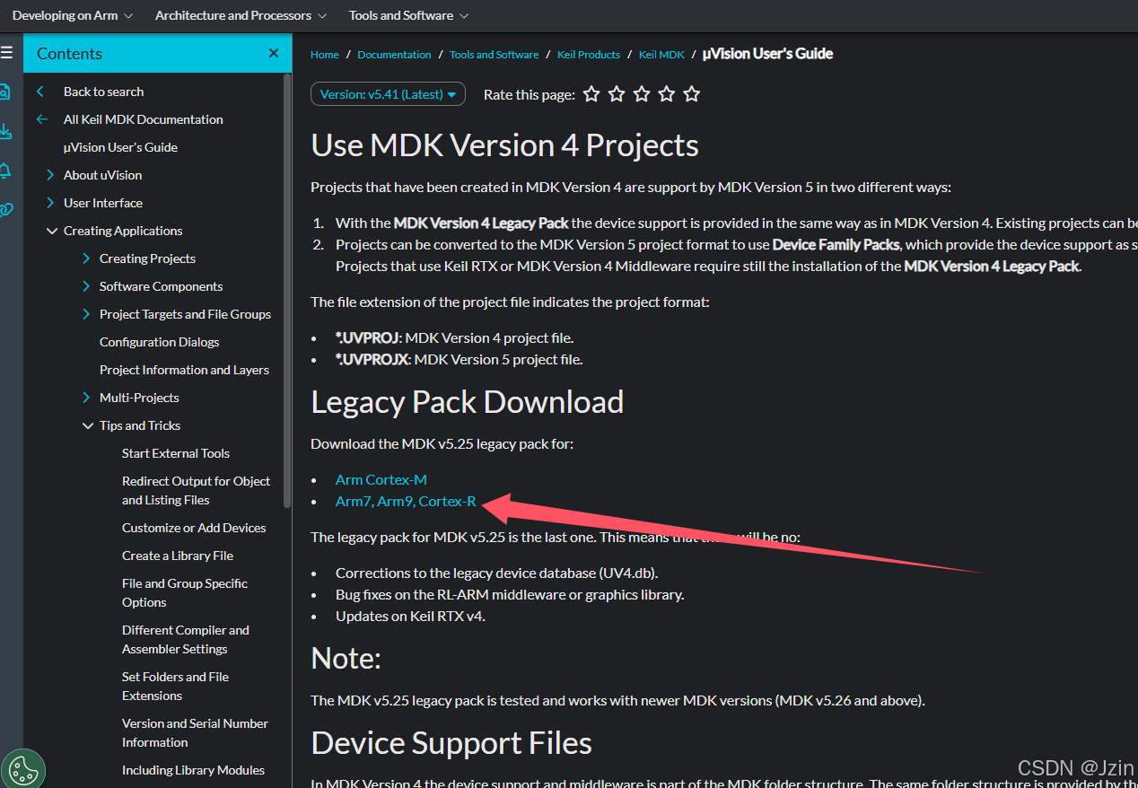
Task: Expand the Creating Projects chevron
Action: click(x=86, y=258)
